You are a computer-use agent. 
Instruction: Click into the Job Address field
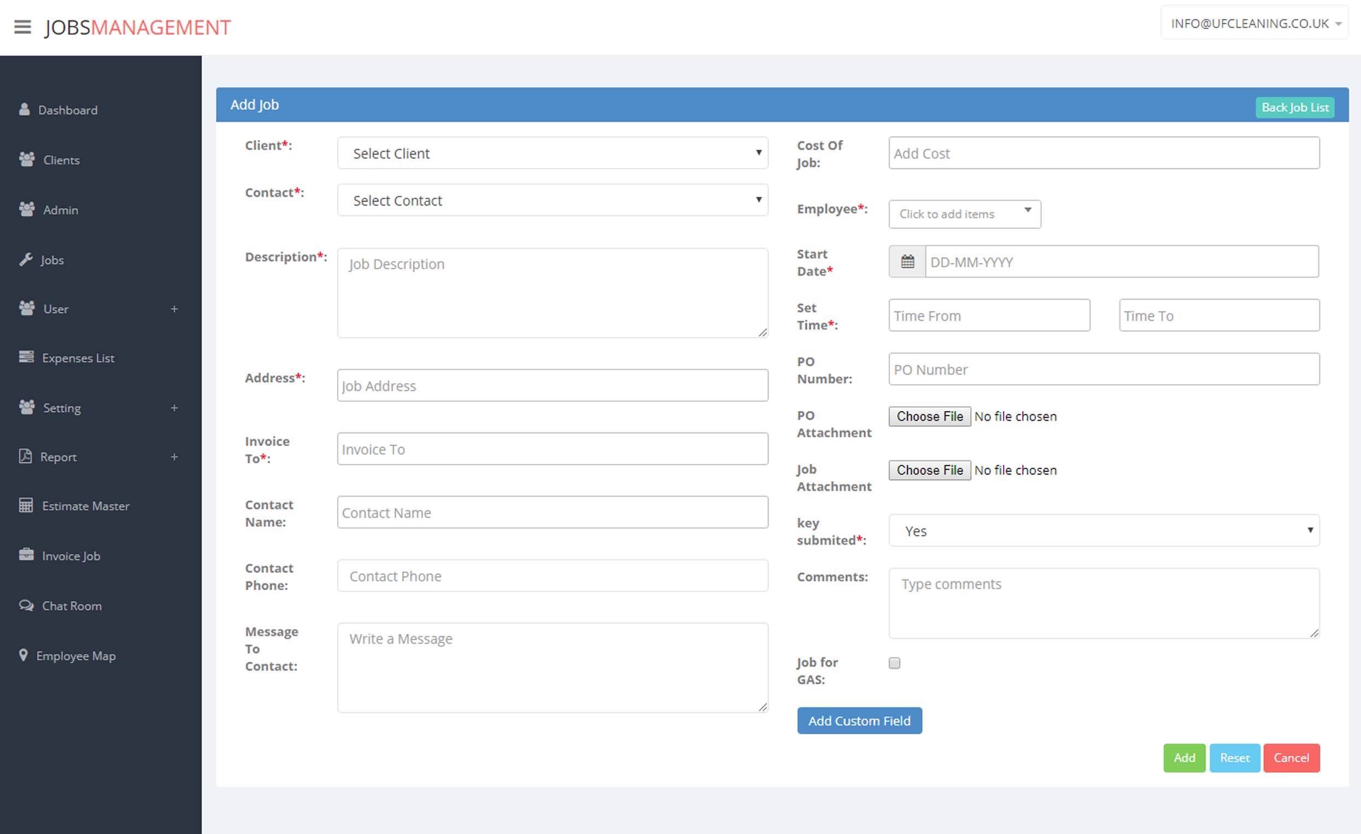(553, 385)
